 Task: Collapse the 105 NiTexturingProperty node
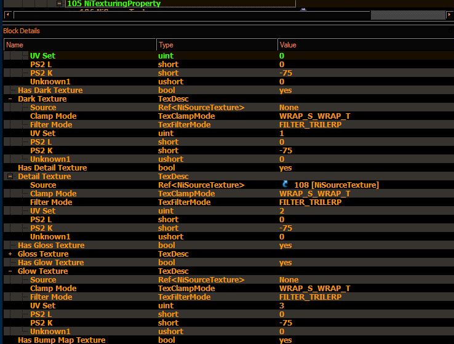(59, 4)
